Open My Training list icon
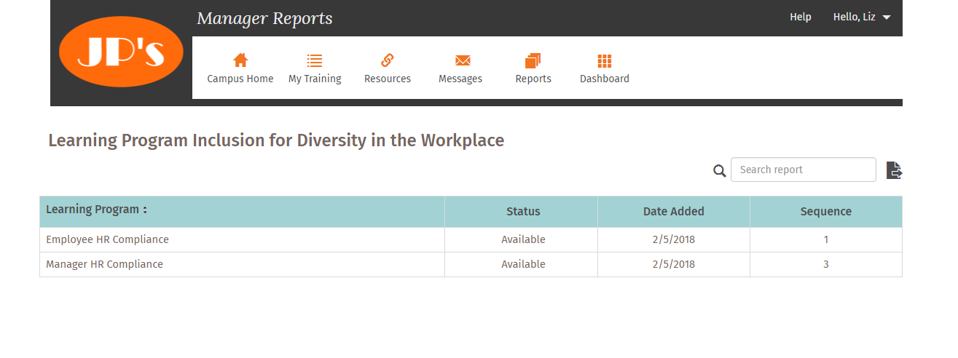The image size is (958, 358). click(315, 60)
